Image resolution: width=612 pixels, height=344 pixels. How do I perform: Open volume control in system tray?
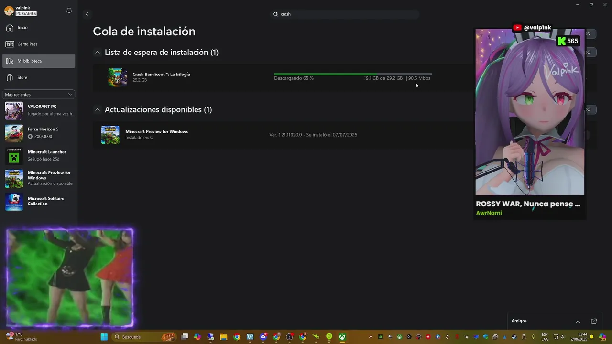coord(562,337)
